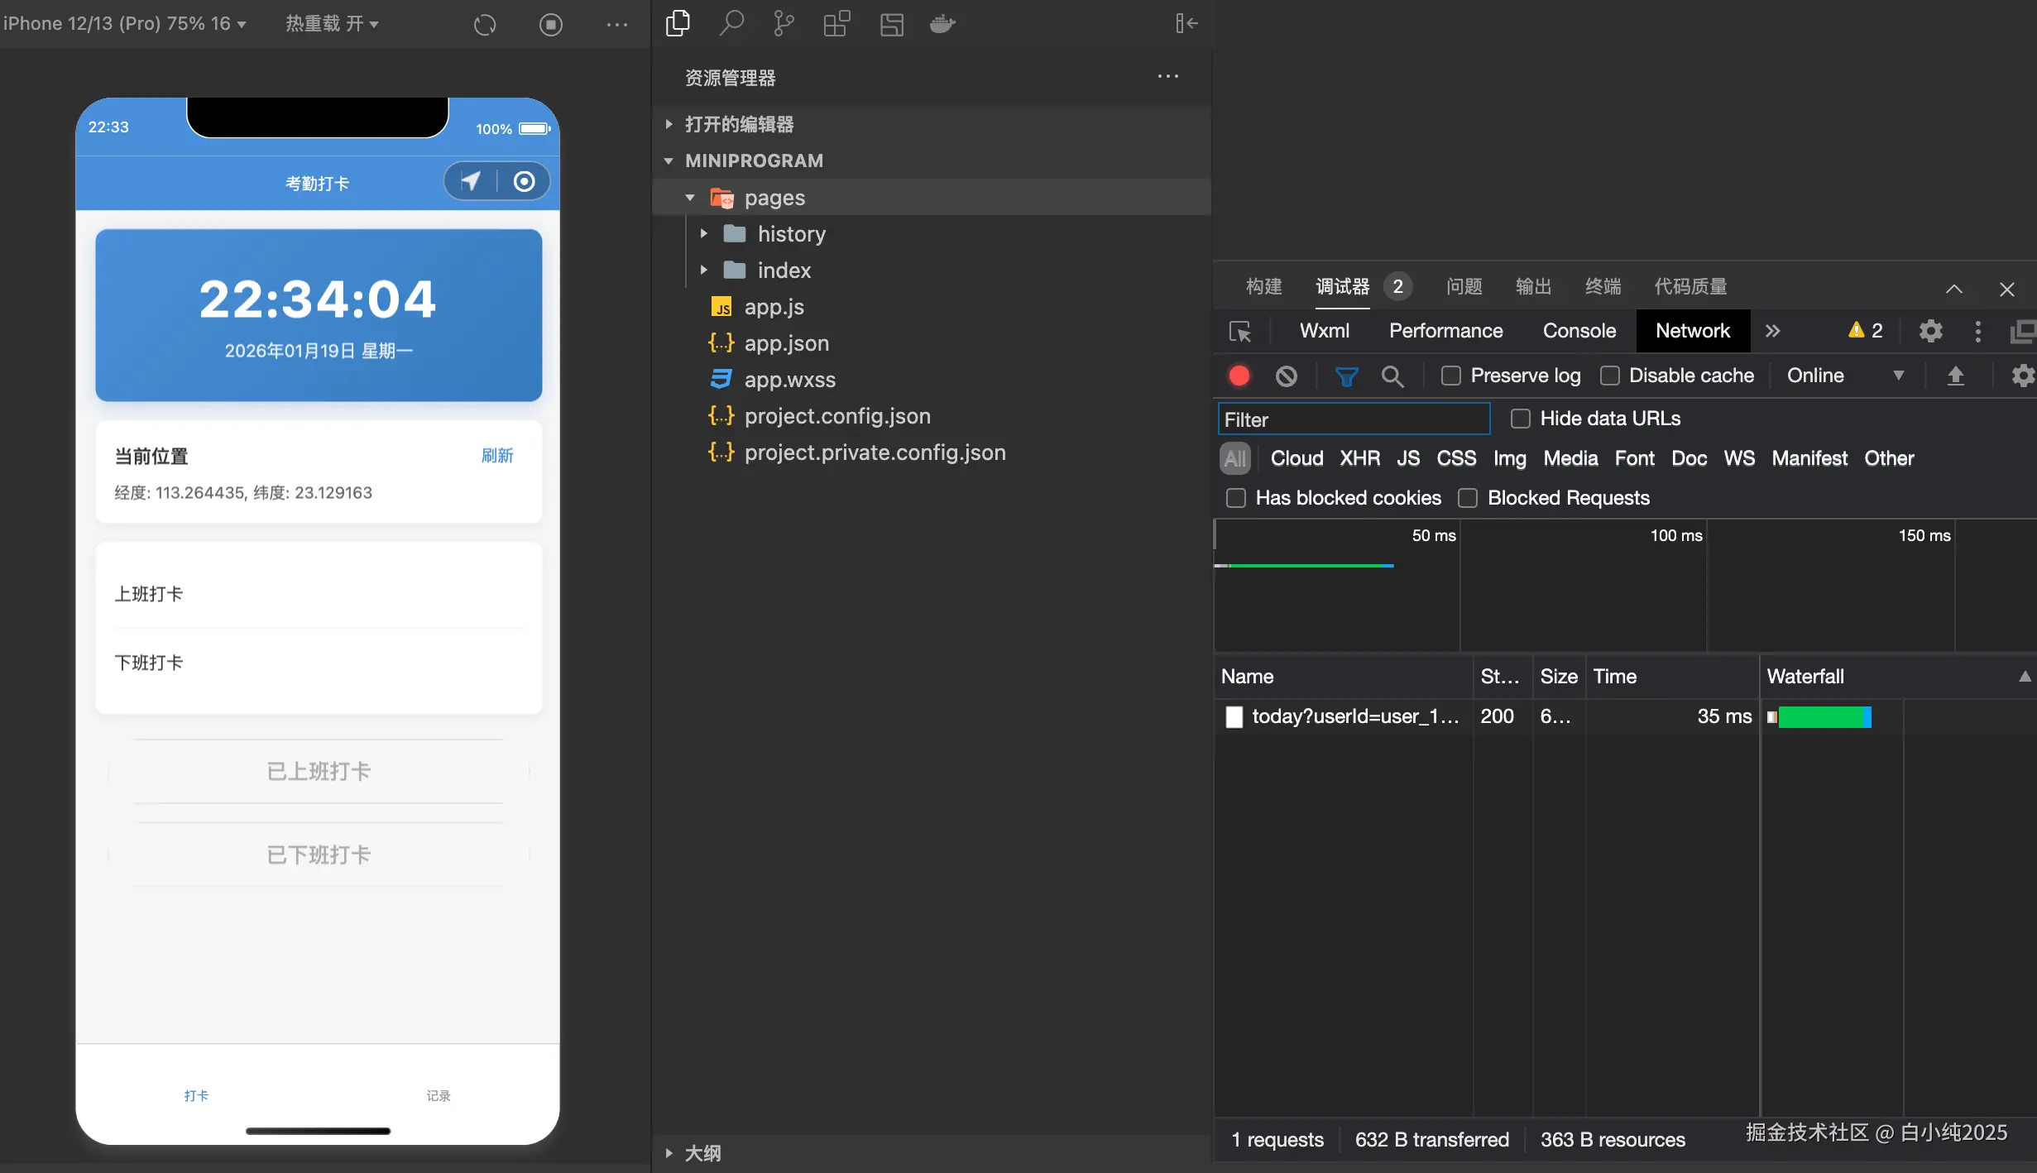Check the Disable cache option

[1609, 376]
